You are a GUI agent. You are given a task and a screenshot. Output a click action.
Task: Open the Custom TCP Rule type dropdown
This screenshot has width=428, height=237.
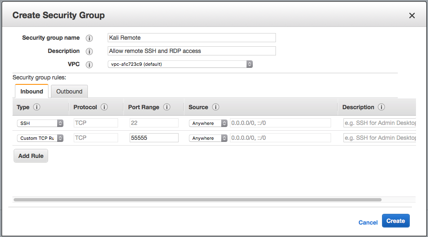click(x=40, y=138)
